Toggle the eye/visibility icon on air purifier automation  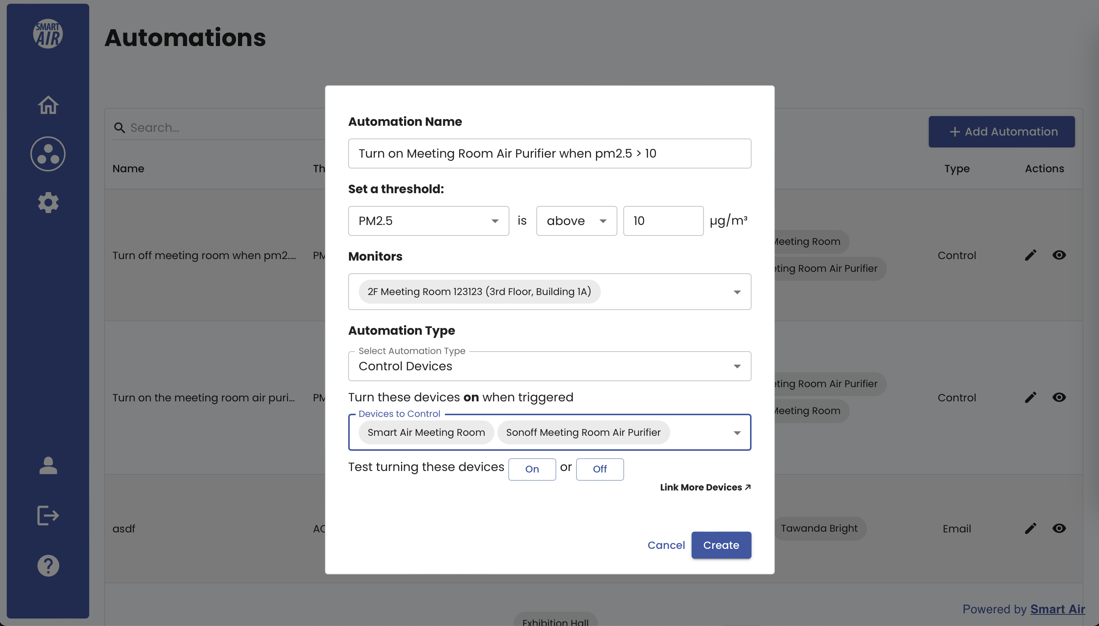tap(1059, 398)
